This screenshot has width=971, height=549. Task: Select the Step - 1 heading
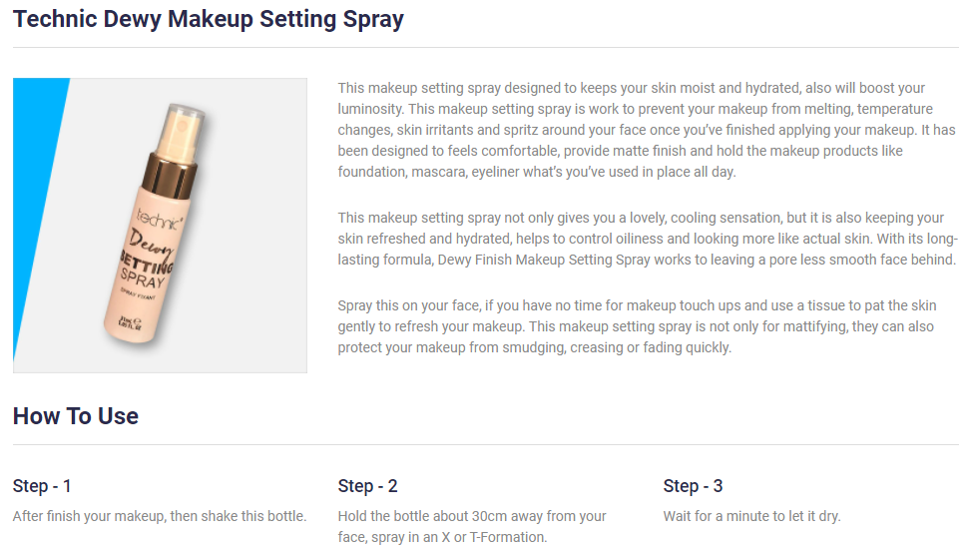click(42, 486)
